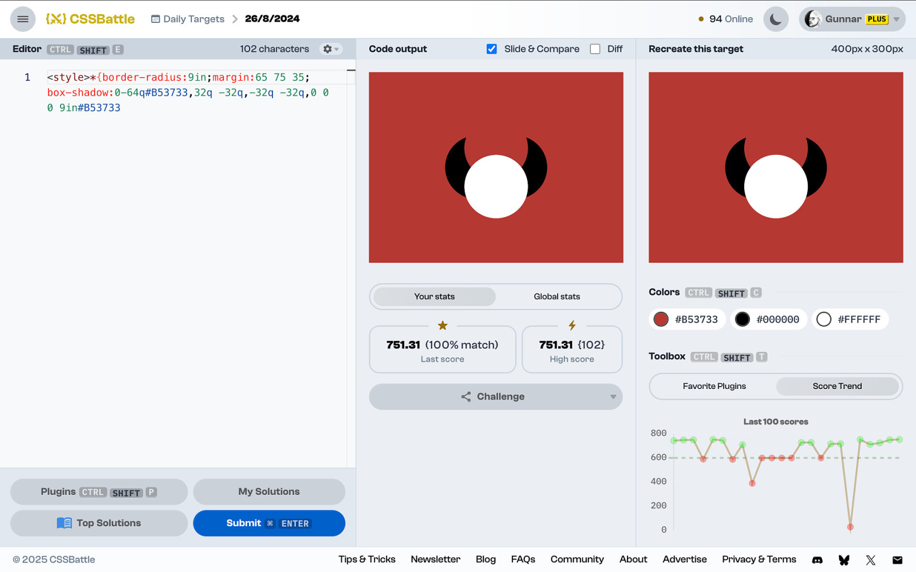Image resolution: width=916 pixels, height=572 pixels.
Task: Select the Score Trend tab
Action: click(837, 386)
